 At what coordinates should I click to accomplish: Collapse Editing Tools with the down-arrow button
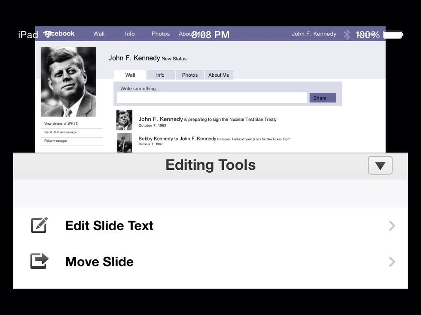click(380, 165)
